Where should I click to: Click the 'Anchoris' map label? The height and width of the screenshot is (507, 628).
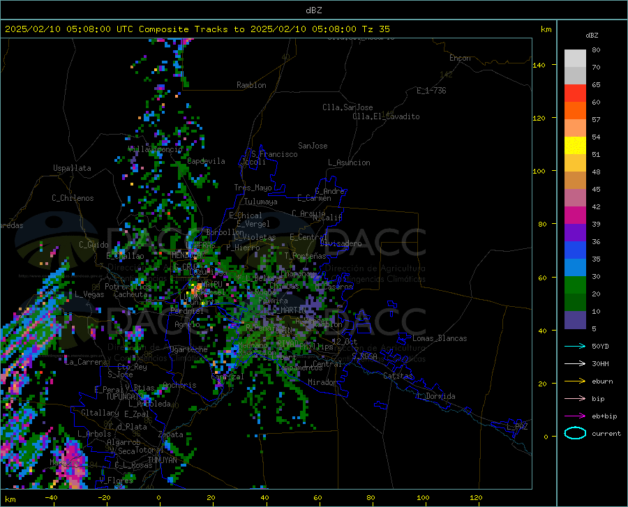179,385
